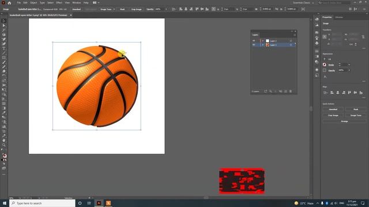
Task: Click Crop Image in control bar
Action: point(137,9)
